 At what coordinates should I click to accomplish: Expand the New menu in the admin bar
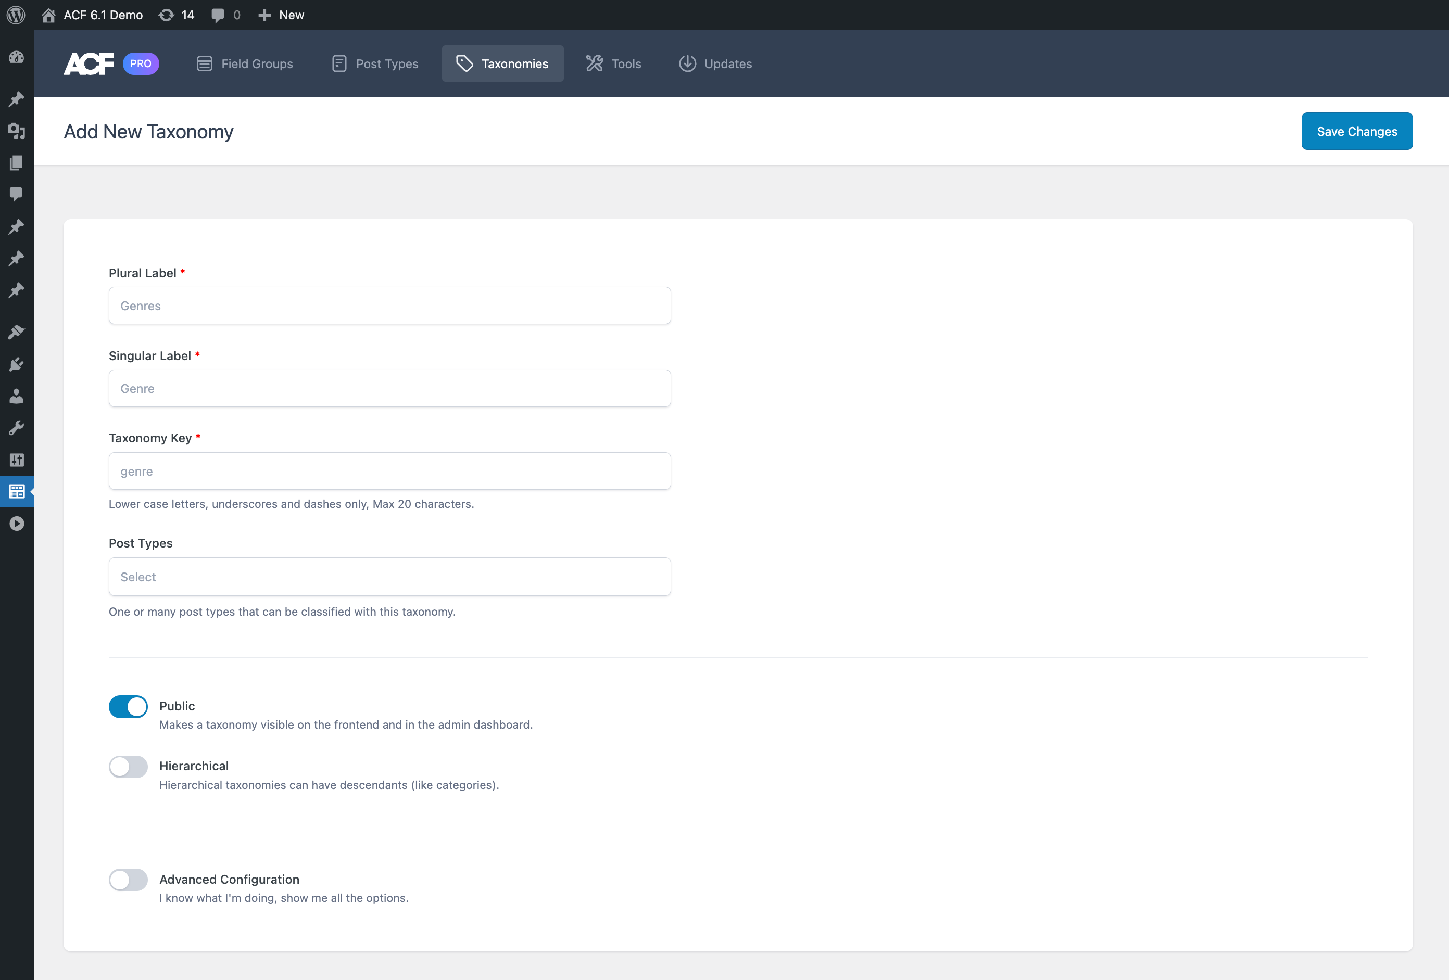click(x=281, y=15)
